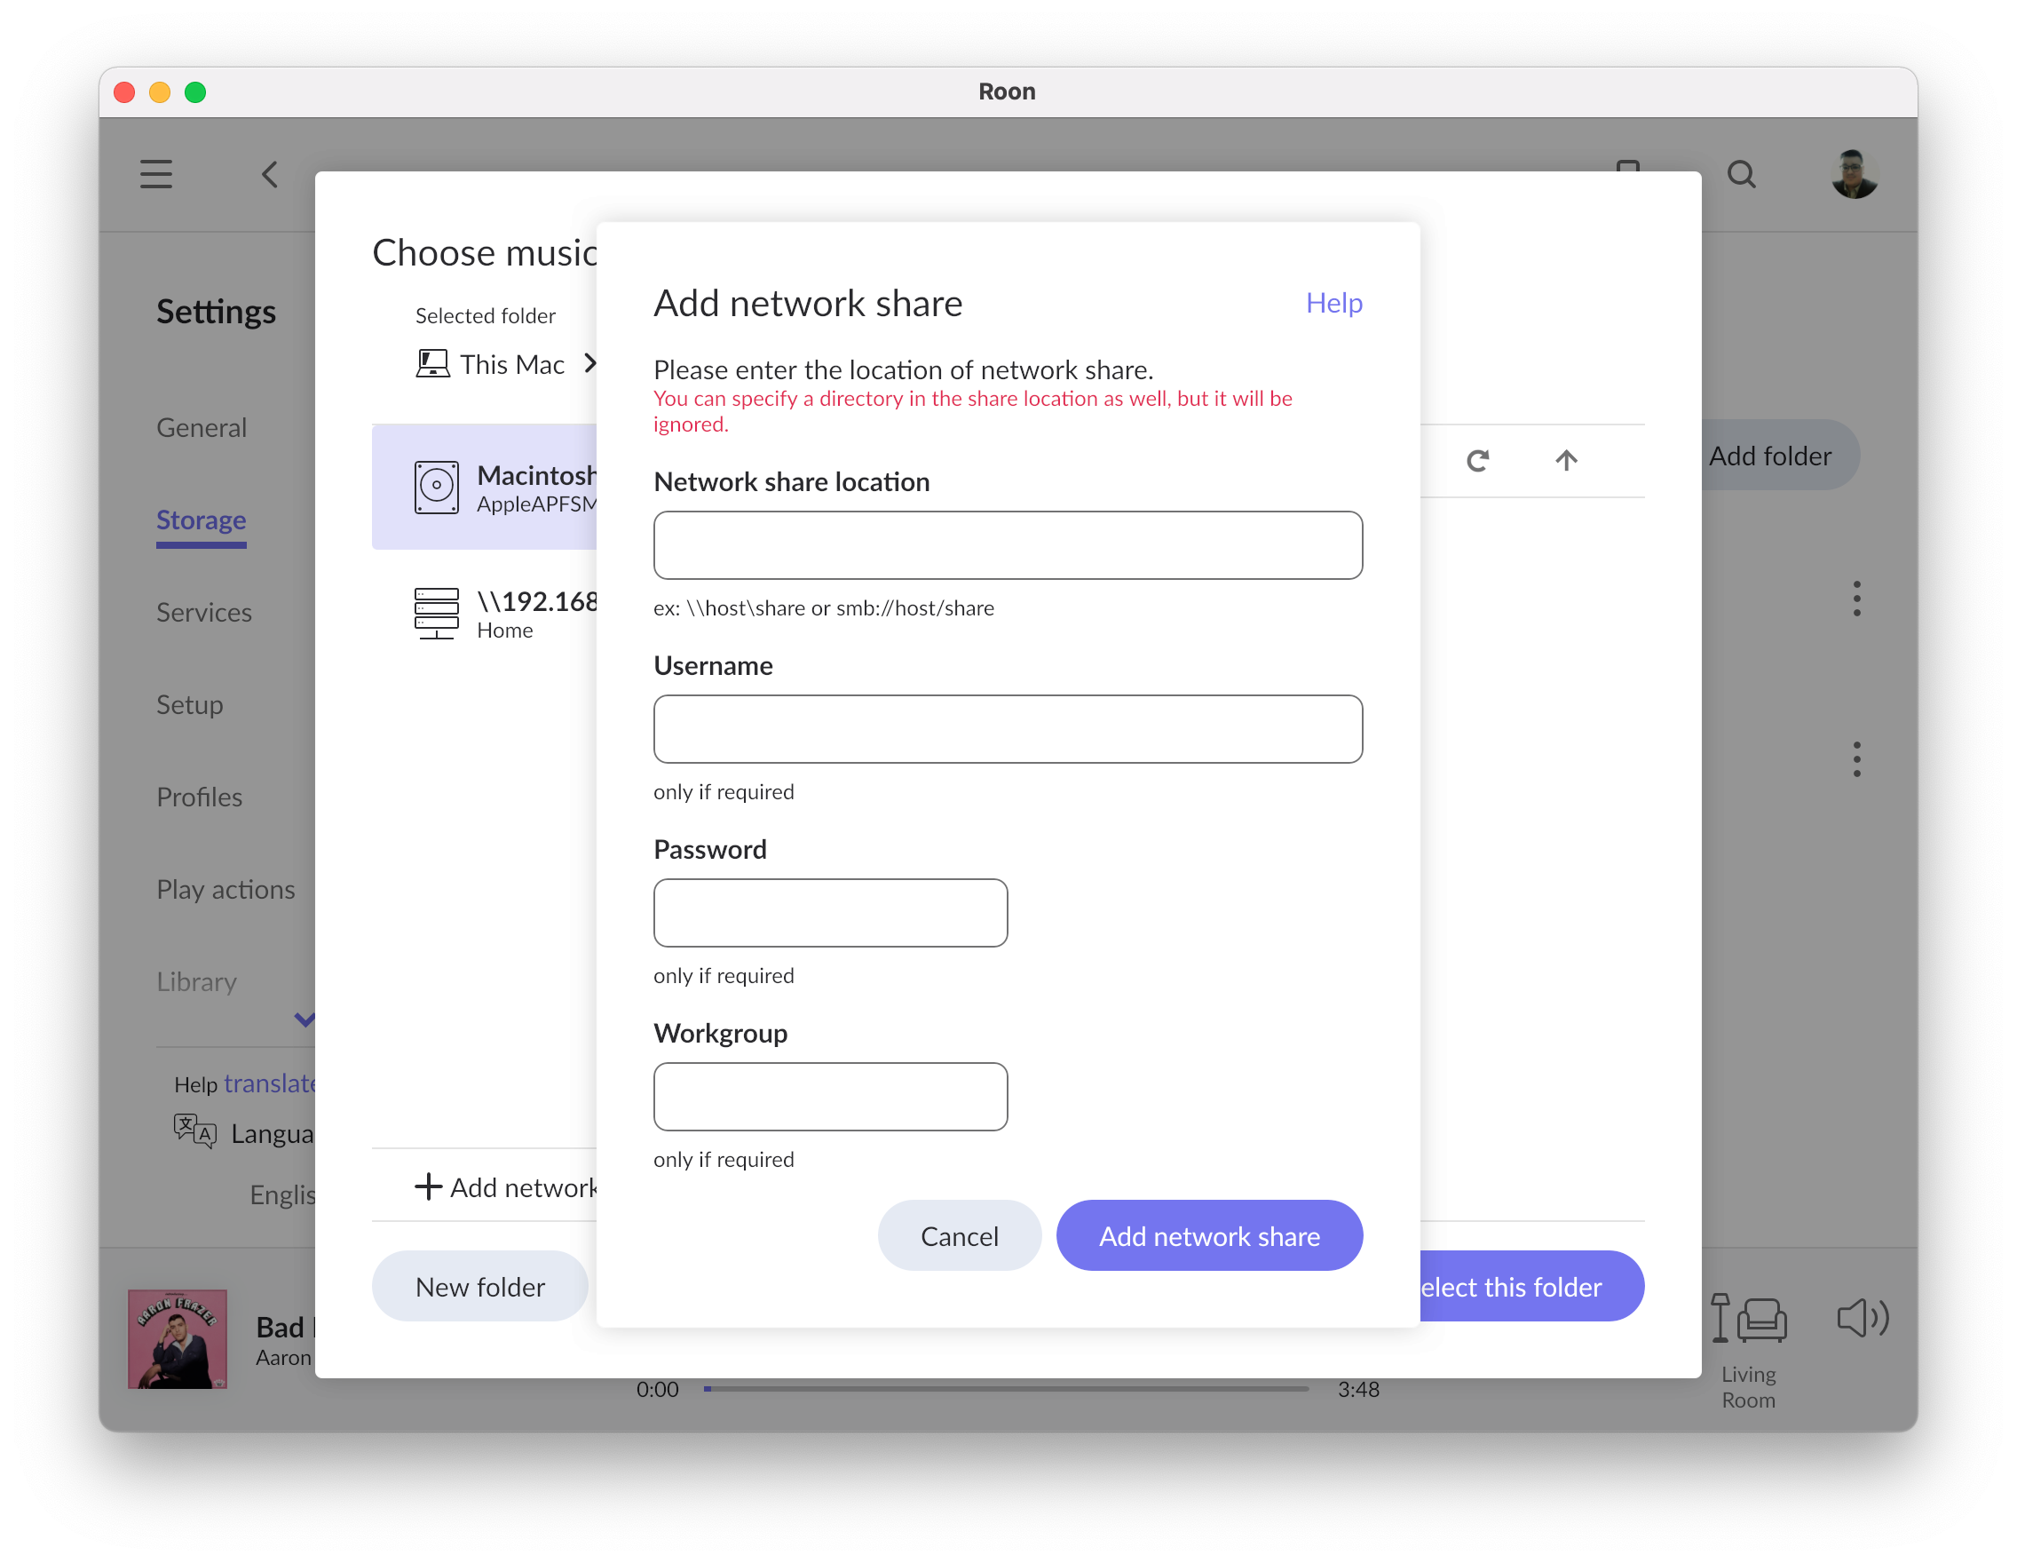This screenshot has width=2017, height=1563.
Task: Open the Help link
Action: pyautogui.click(x=1333, y=303)
